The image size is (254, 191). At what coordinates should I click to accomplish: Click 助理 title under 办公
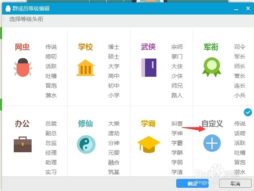coord(51,162)
